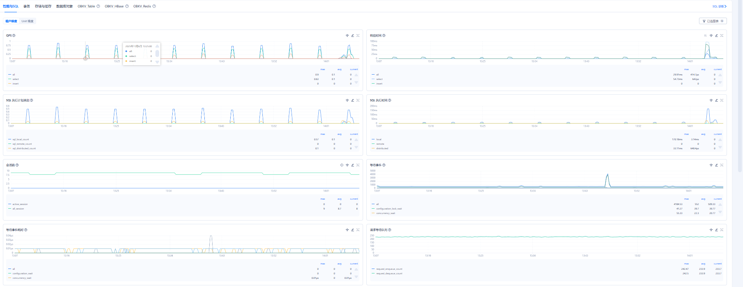The height and width of the screenshot is (287, 743).
Task: Click edit pencil icon on 等待事件 chart
Action: tap(716, 165)
